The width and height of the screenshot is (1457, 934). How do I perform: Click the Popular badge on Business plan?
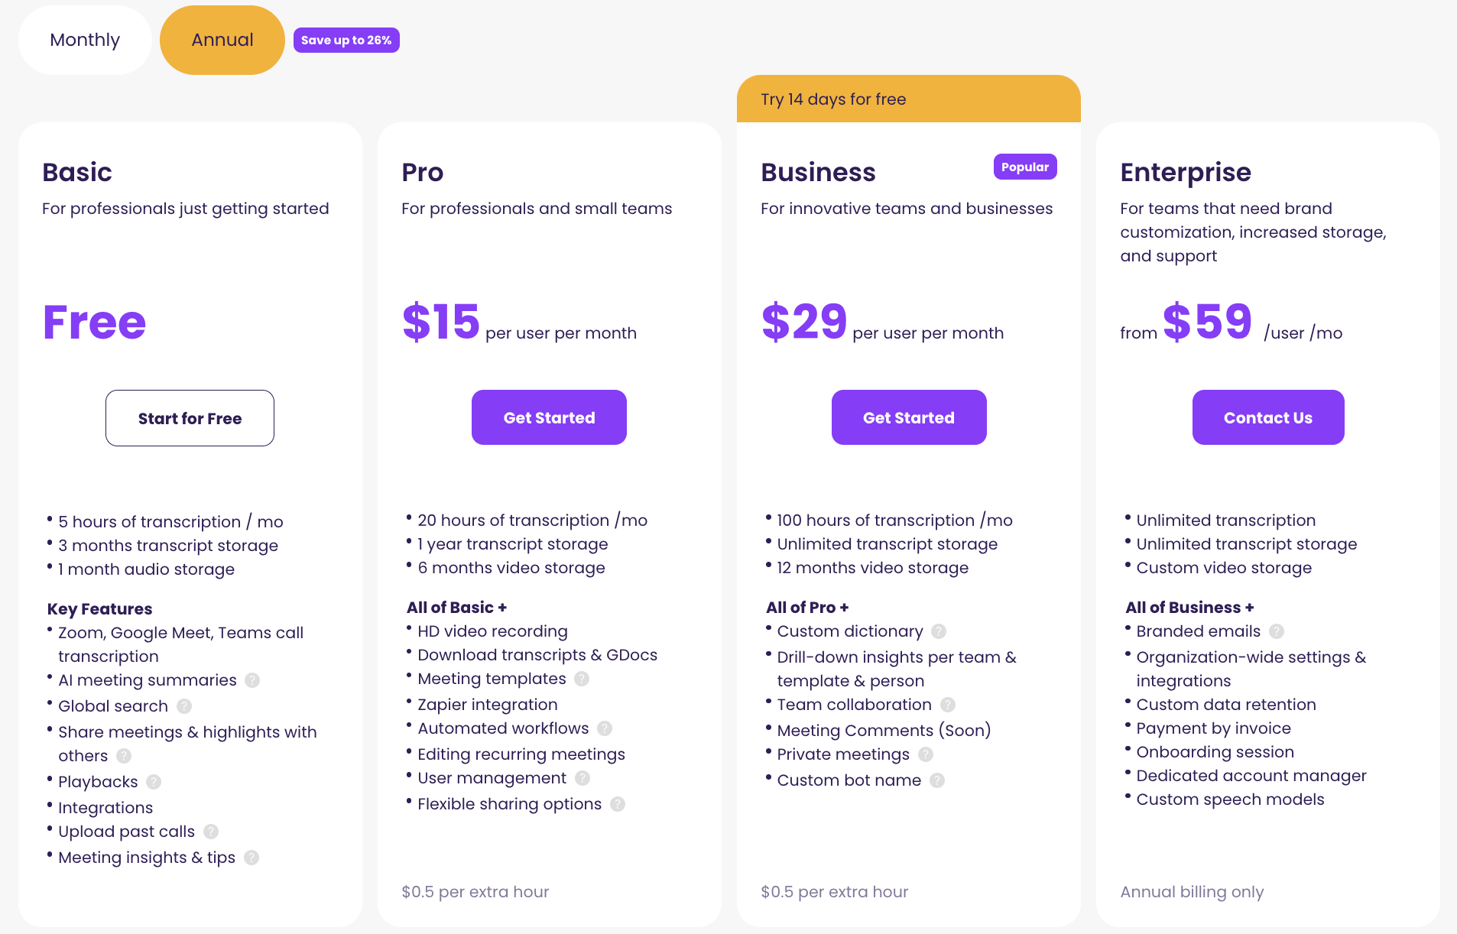[1025, 167]
